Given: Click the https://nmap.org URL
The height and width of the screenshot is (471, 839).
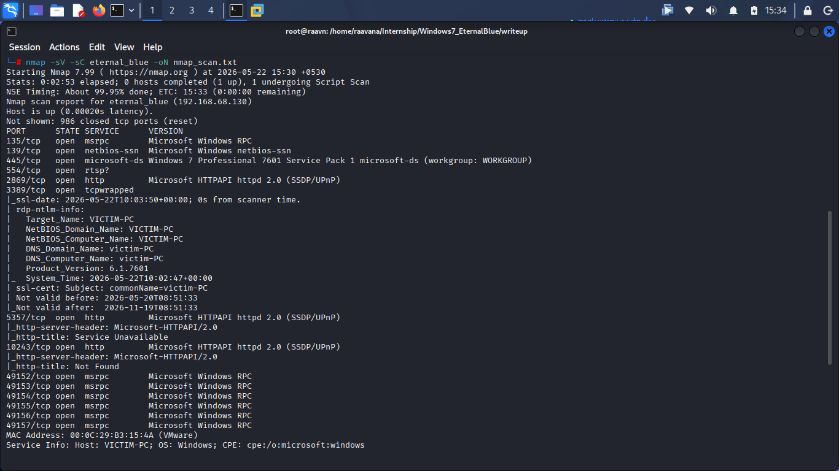Looking at the screenshot, I should pyautogui.click(x=149, y=72).
